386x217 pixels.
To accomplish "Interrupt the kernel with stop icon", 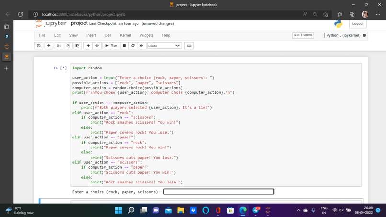I will tap(125, 46).
